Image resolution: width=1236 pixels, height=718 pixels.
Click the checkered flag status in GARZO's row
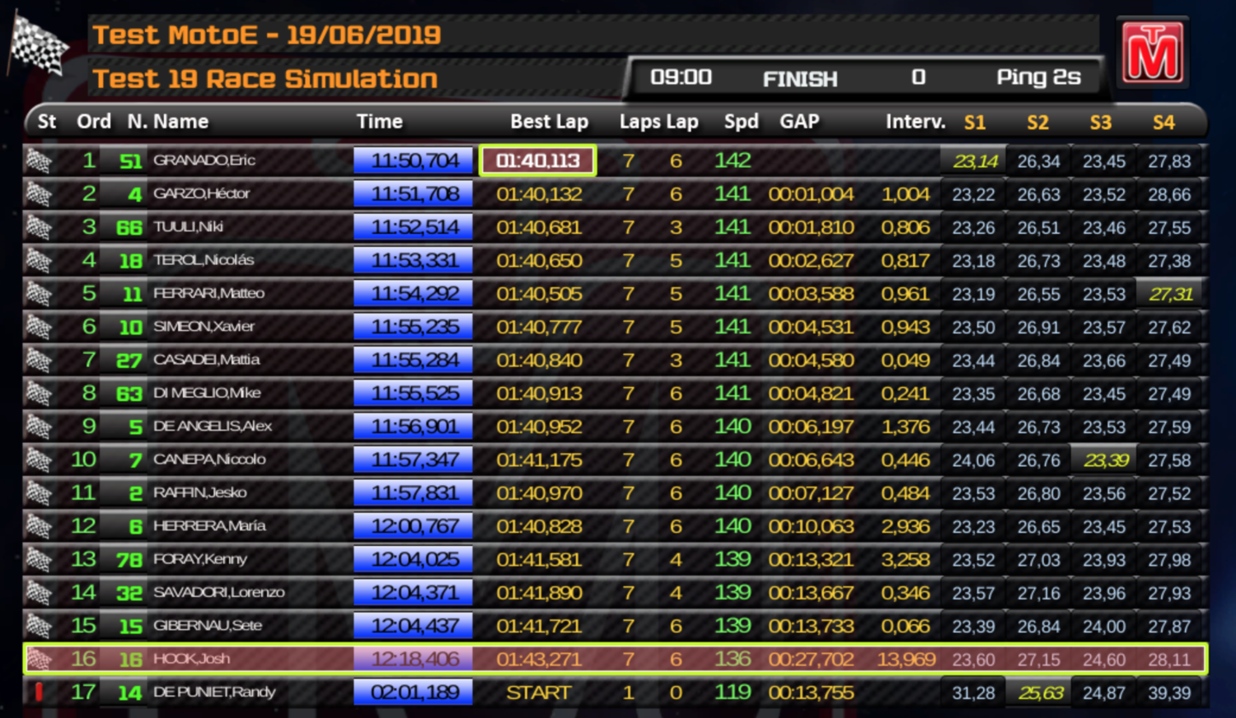point(39,193)
